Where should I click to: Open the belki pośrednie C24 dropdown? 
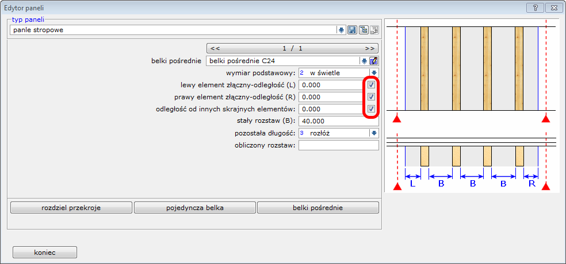coord(364,61)
